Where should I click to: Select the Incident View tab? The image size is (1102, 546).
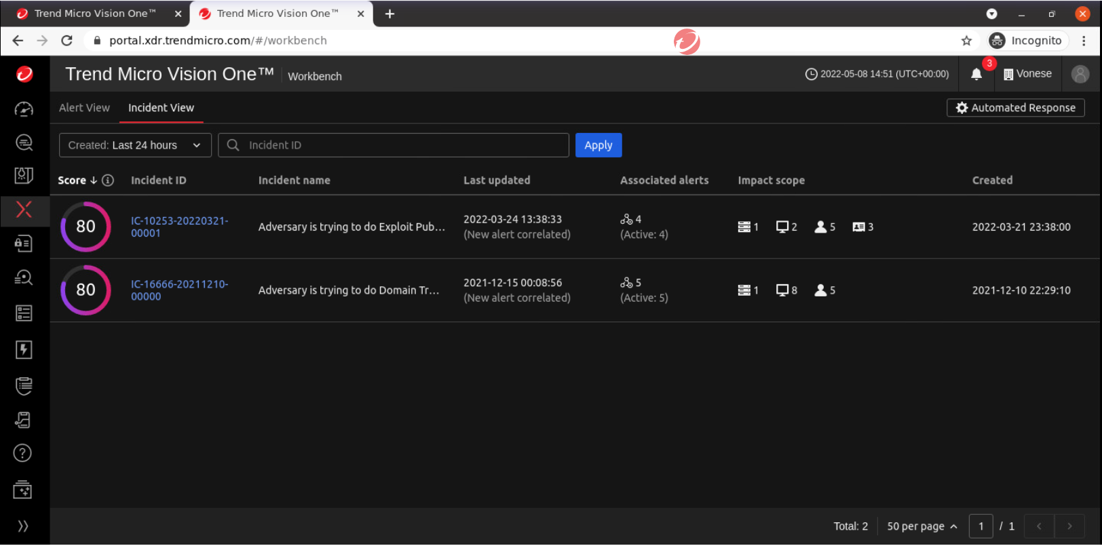click(x=161, y=108)
